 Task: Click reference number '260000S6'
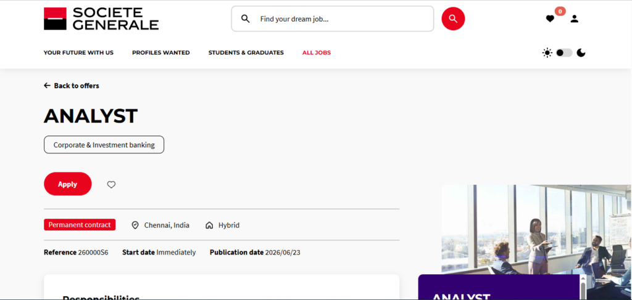[93, 253]
